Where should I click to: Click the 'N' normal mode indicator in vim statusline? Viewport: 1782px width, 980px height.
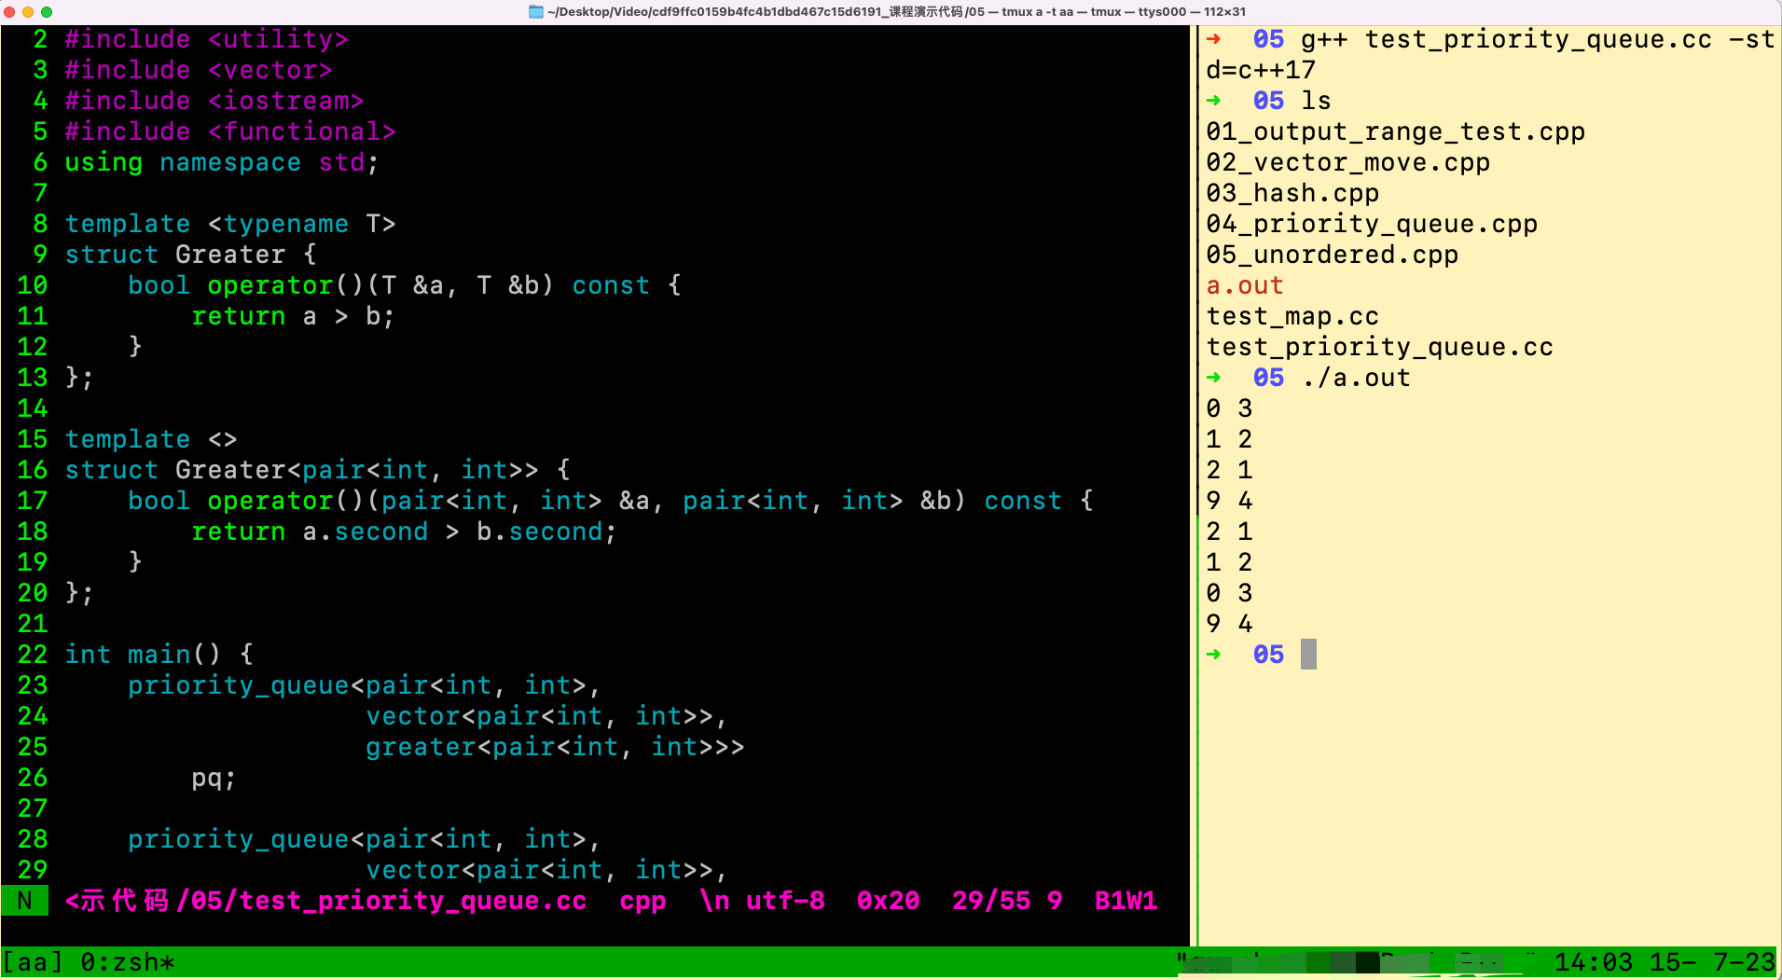[x=25, y=901]
